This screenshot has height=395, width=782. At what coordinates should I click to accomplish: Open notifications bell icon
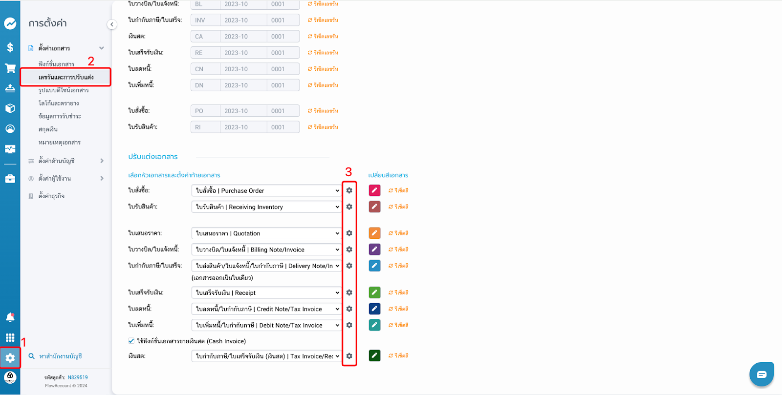click(x=10, y=317)
